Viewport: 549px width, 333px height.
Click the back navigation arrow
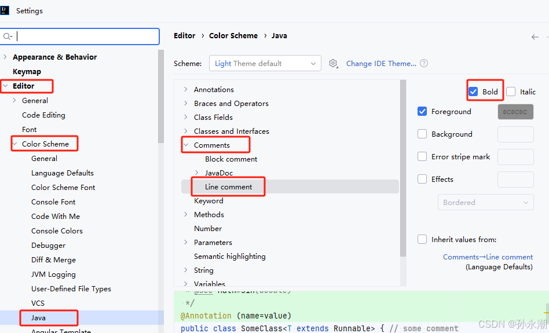click(535, 36)
